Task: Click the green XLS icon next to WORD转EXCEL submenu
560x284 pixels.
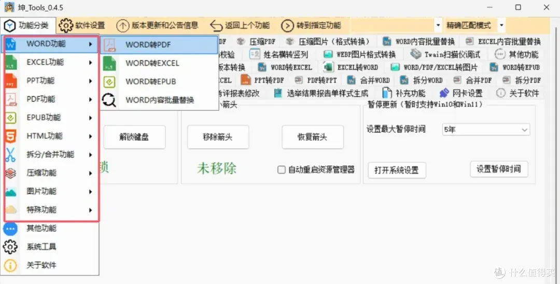Action: (109, 64)
